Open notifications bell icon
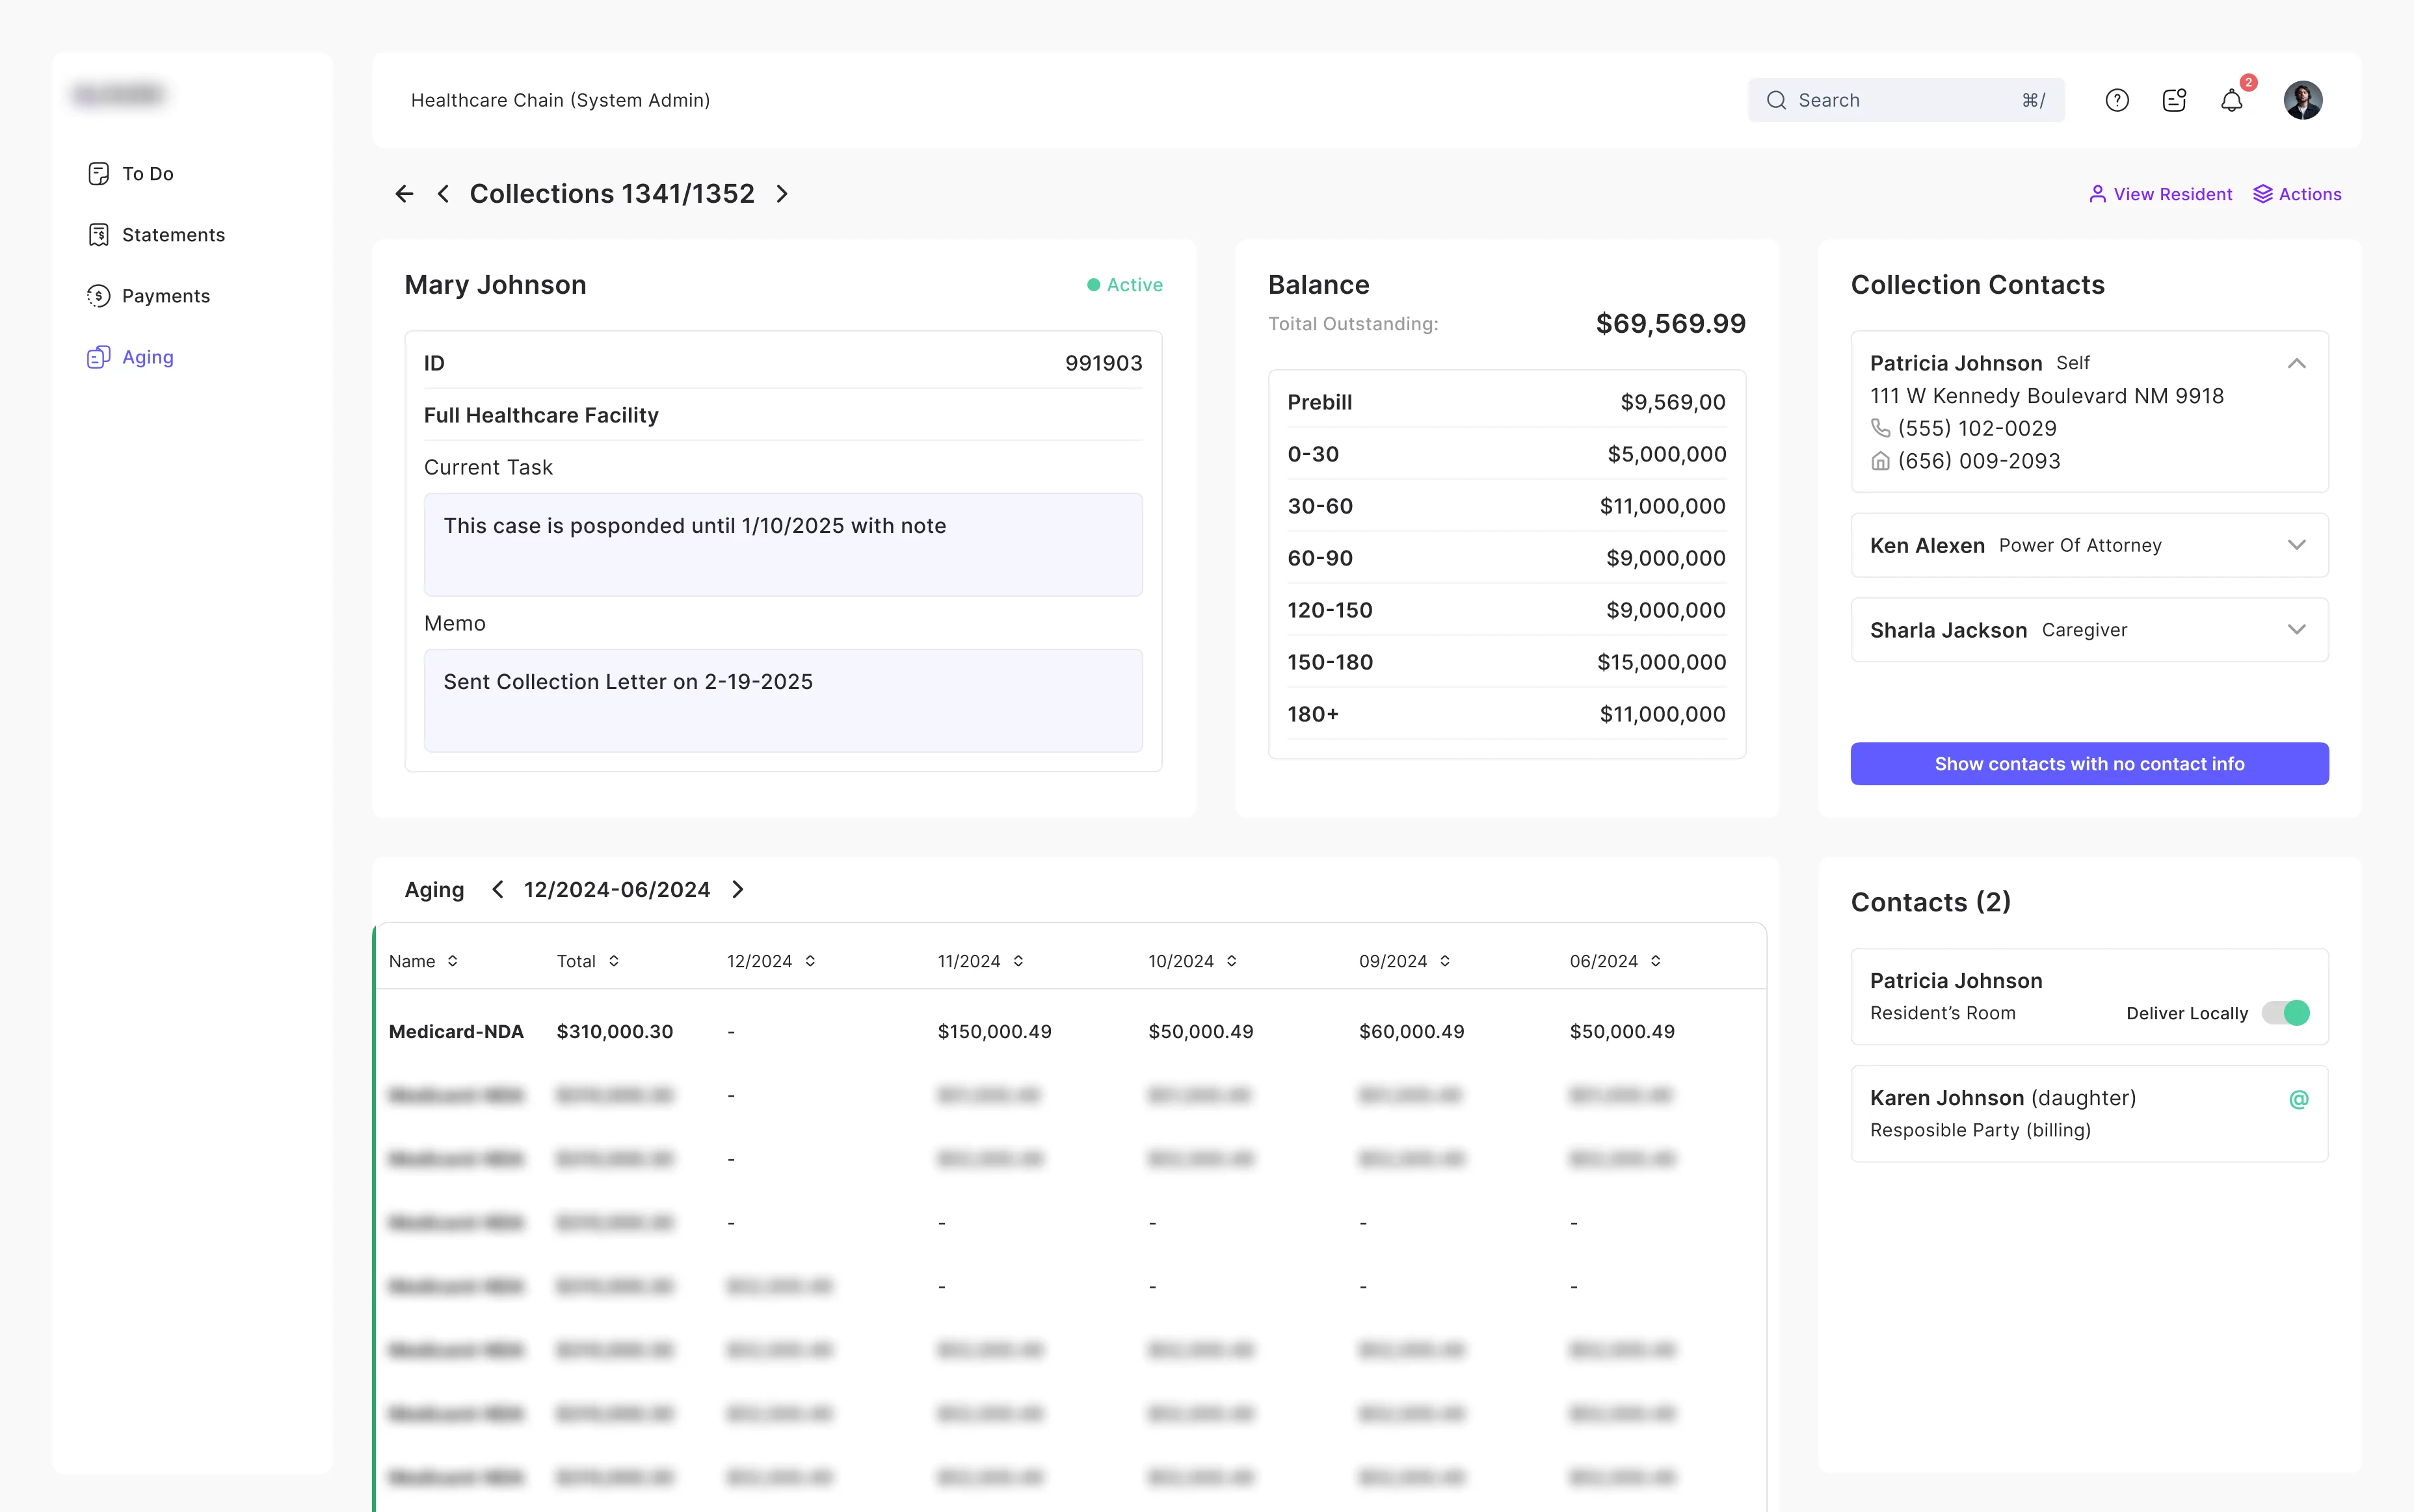This screenshot has height=1512, width=2414. tap(2232, 100)
